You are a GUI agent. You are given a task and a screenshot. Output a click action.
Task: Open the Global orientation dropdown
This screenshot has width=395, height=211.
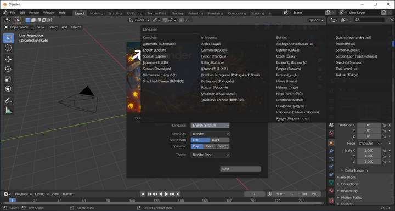pos(139,20)
